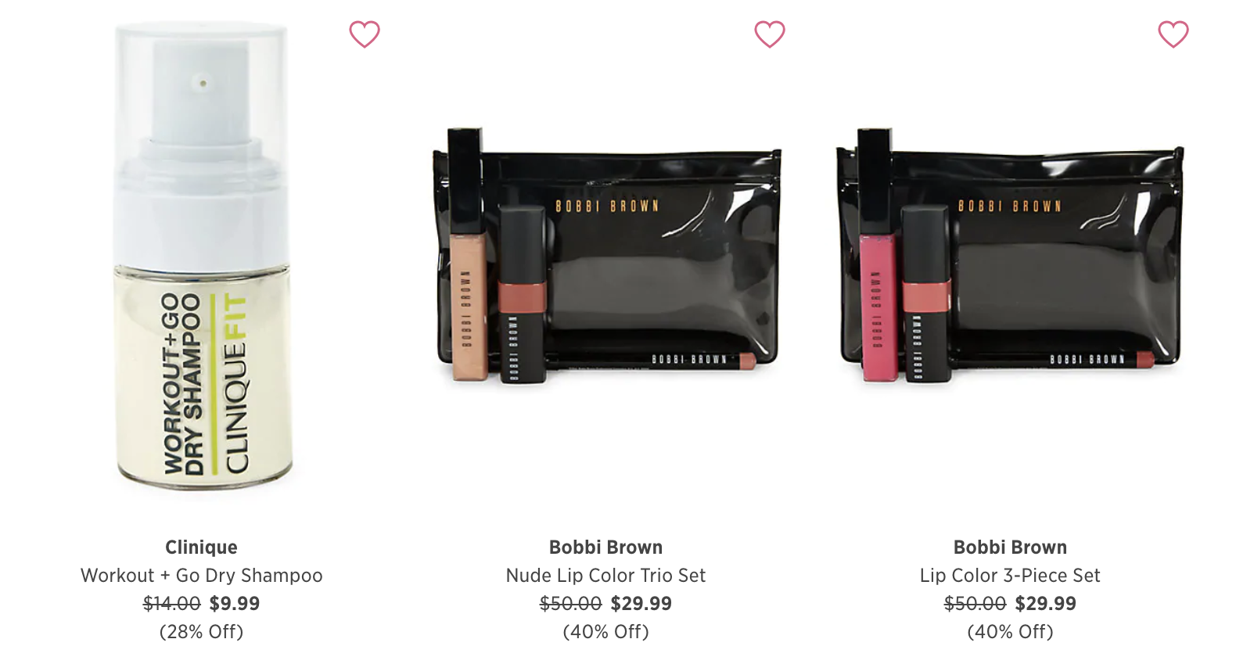Save Lip Color 3-Piece Set with heart icon
The height and width of the screenshot is (657, 1236).
(1173, 34)
